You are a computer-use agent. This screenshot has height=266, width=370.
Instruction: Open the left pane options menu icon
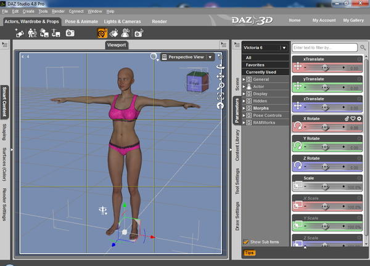4,44
